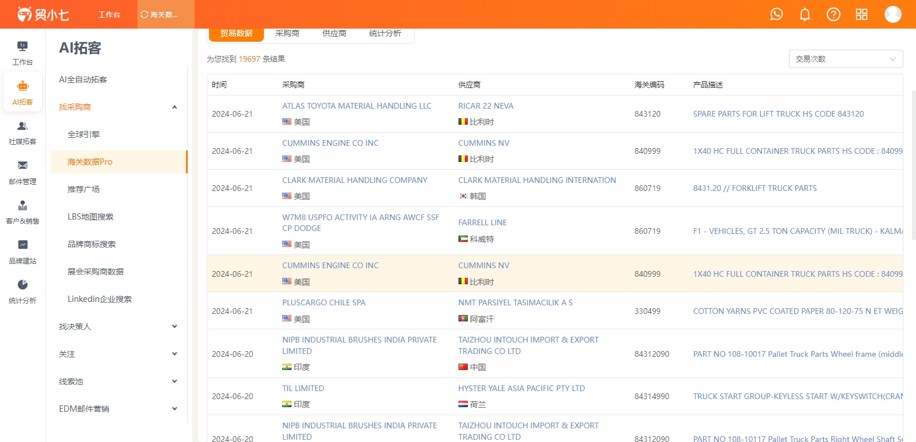The width and height of the screenshot is (916, 442).
Task: Switch to the 工作台 top tab
Action: click(x=109, y=14)
